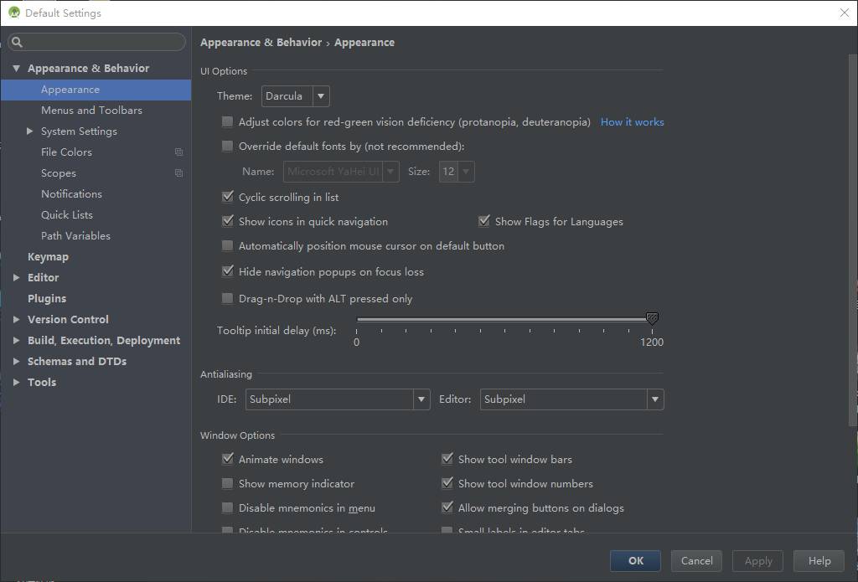The image size is (858, 582).
Task: Expand Build, Execution, Deployment node
Action: coord(17,340)
